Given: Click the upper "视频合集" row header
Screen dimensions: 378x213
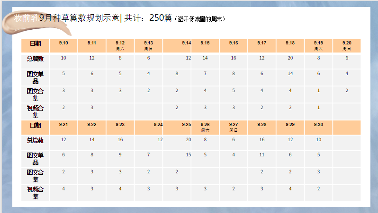Looking at the screenshot, I should point(35,111).
